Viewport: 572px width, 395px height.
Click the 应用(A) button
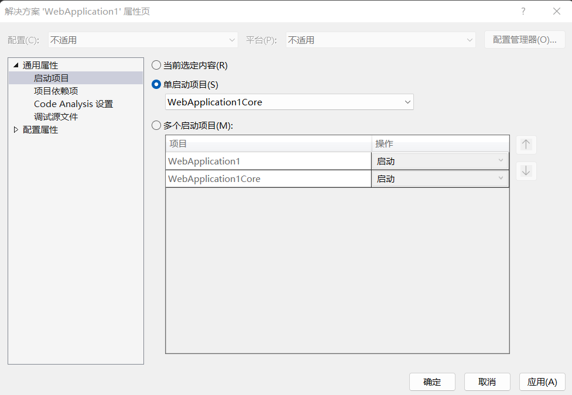point(542,382)
